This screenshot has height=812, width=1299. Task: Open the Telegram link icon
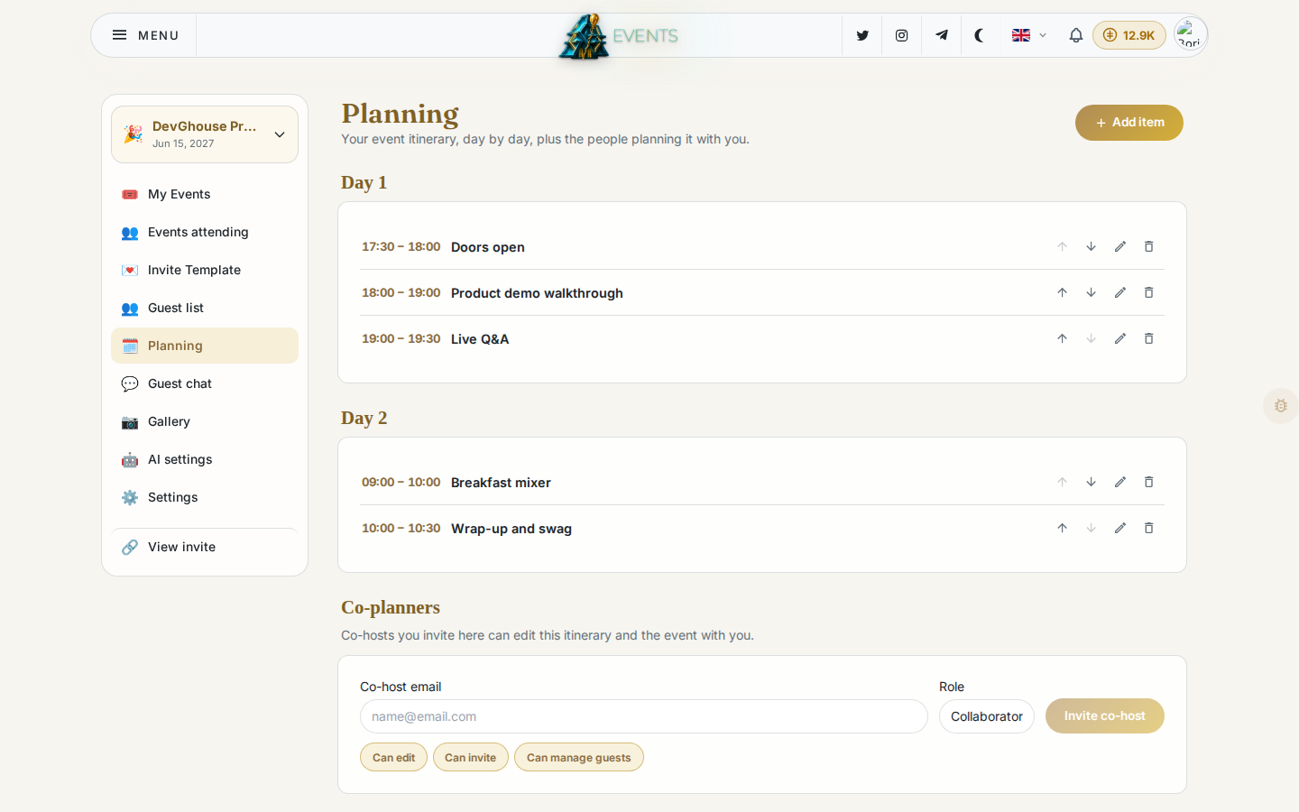tap(941, 35)
